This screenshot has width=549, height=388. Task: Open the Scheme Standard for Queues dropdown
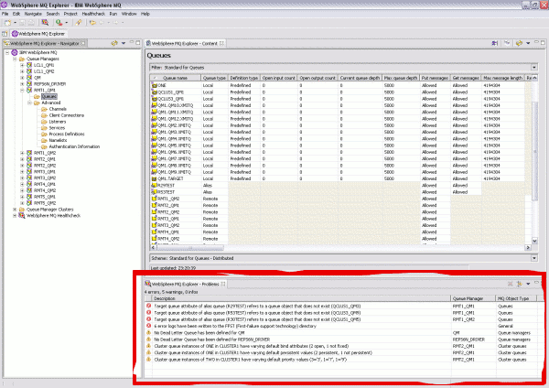[534, 258]
